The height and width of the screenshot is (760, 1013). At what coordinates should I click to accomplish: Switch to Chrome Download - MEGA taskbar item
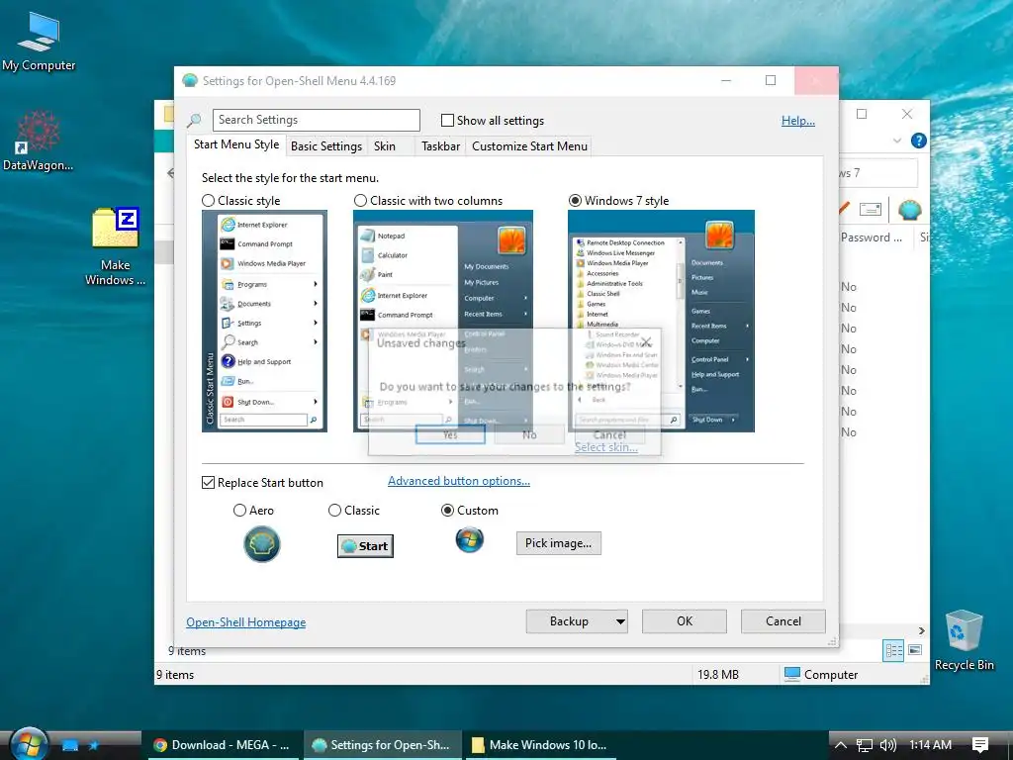[222, 745]
